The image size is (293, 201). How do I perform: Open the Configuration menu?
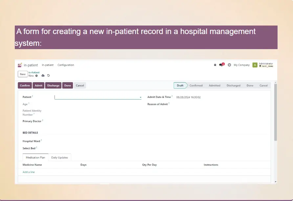pyautogui.click(x=66, y=65)
